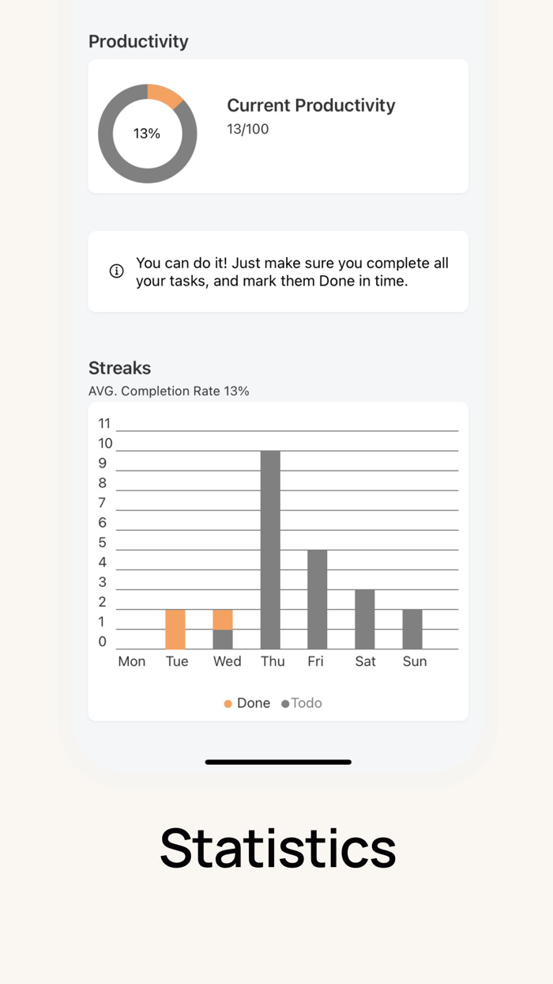Expand the AVG. Completion Rate details

coord(169,391)
